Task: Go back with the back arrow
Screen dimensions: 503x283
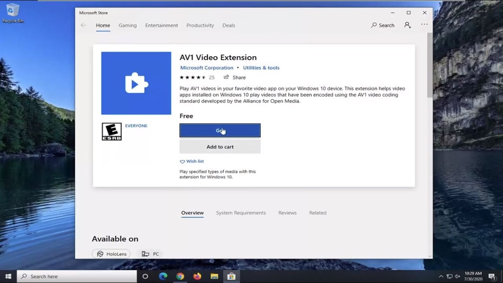Action: [83, 25]
